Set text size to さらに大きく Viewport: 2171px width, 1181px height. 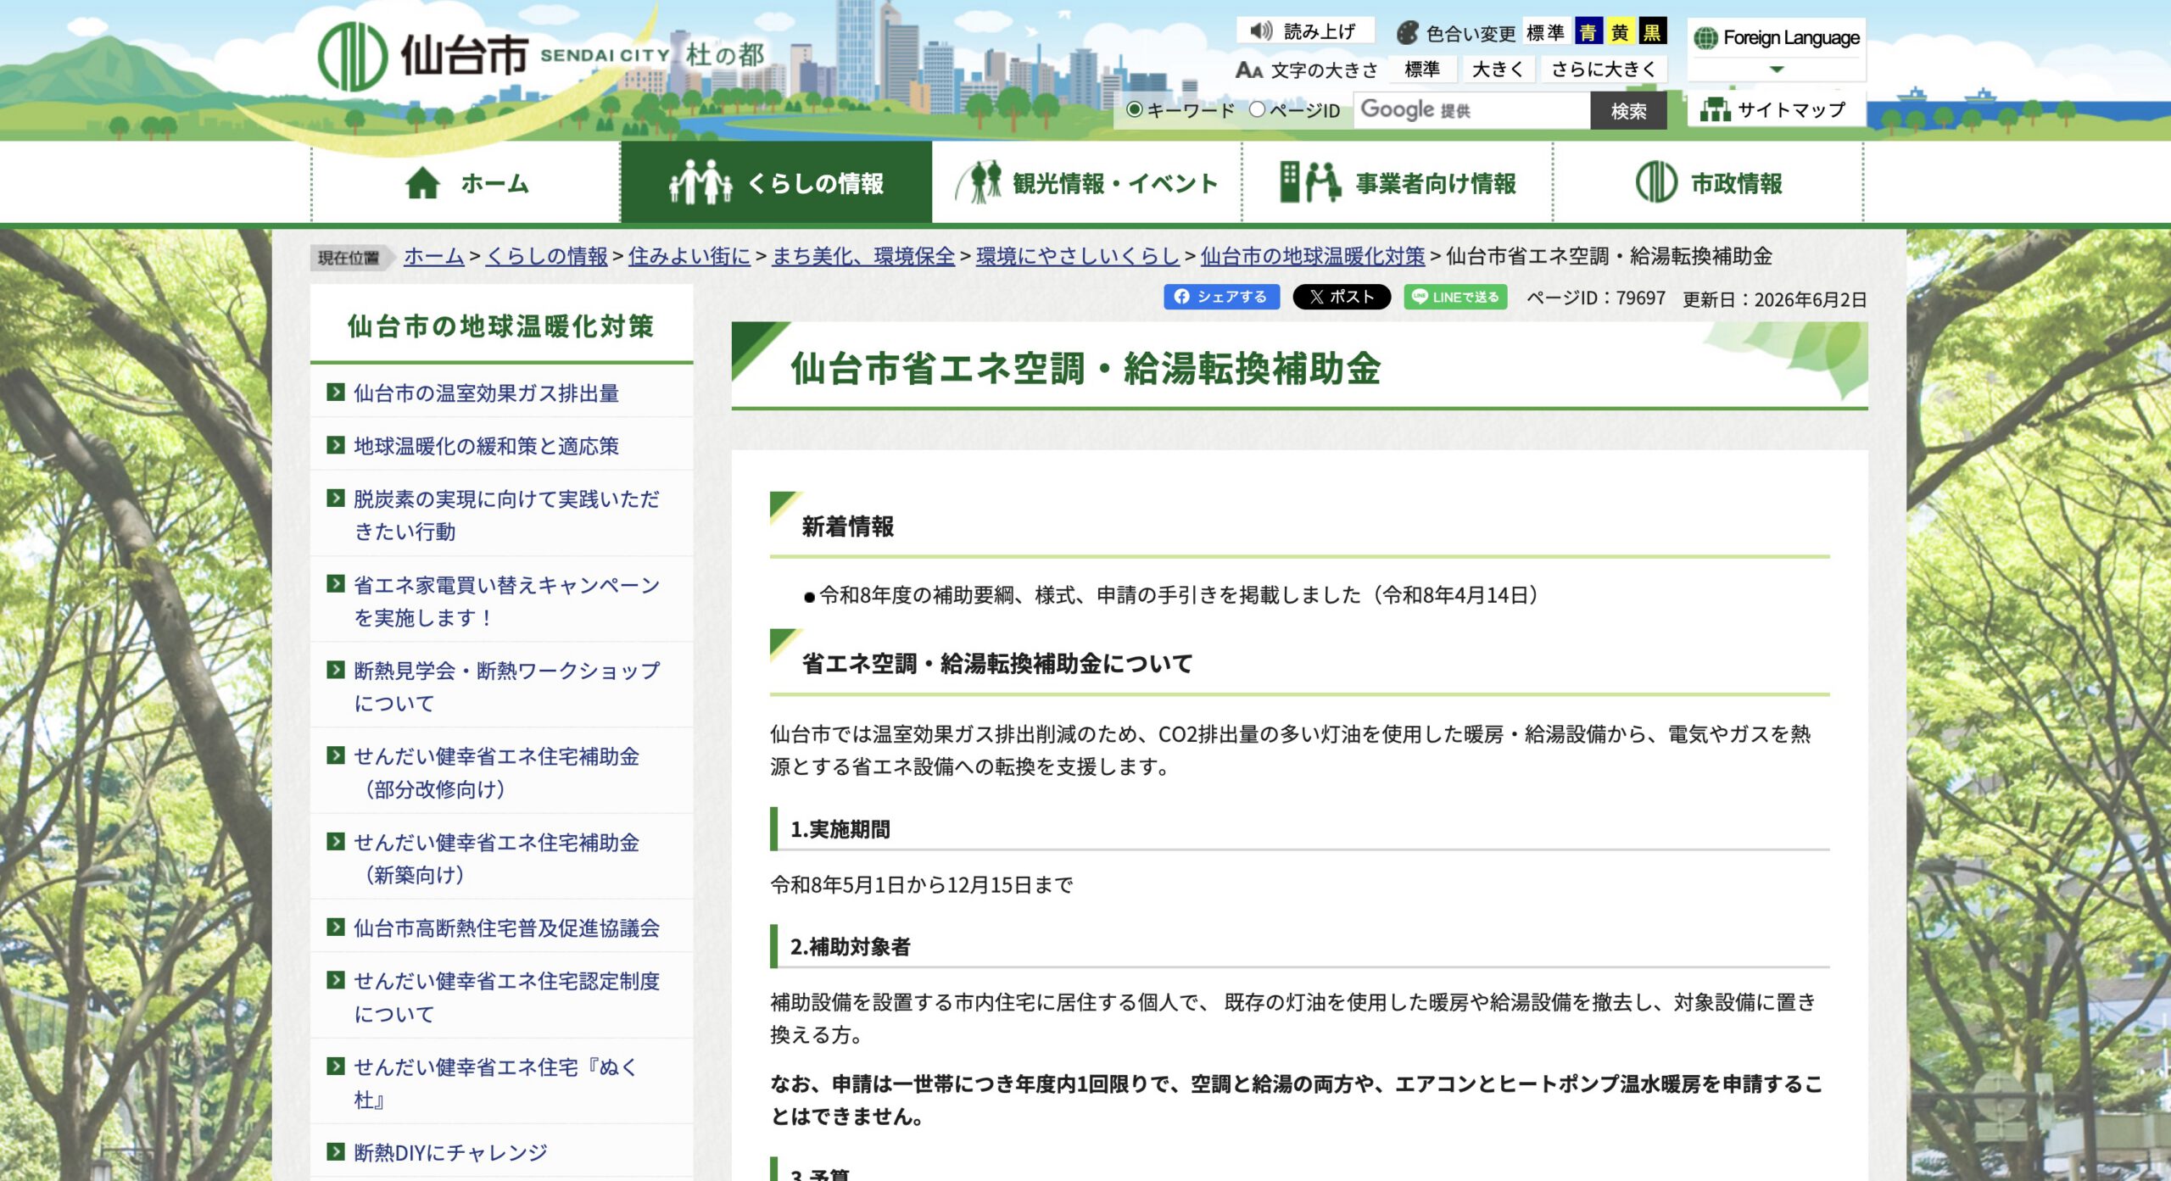[x=1604, y=70]
